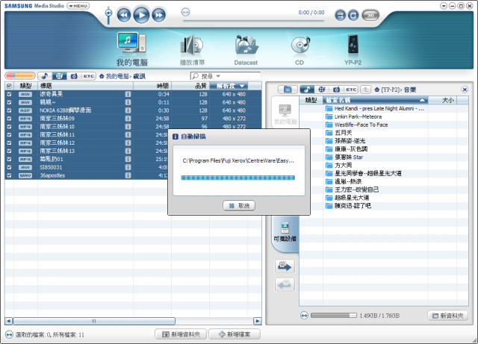Show photo files in left panel

[x=74, y=76]
